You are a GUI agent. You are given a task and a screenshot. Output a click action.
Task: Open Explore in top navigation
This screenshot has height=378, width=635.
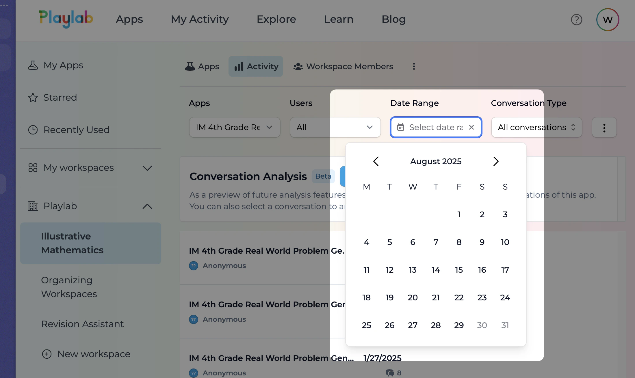(x=276, y=19)
